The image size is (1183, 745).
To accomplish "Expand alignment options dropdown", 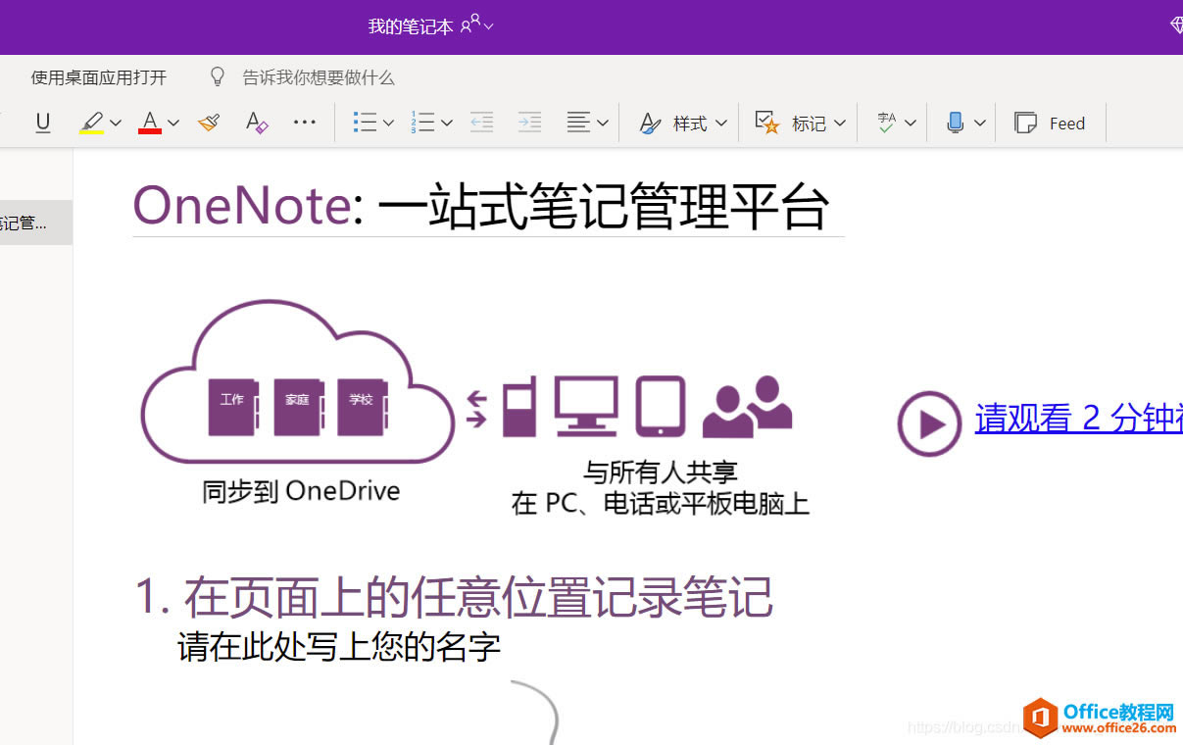I will [x=603, y=124].
